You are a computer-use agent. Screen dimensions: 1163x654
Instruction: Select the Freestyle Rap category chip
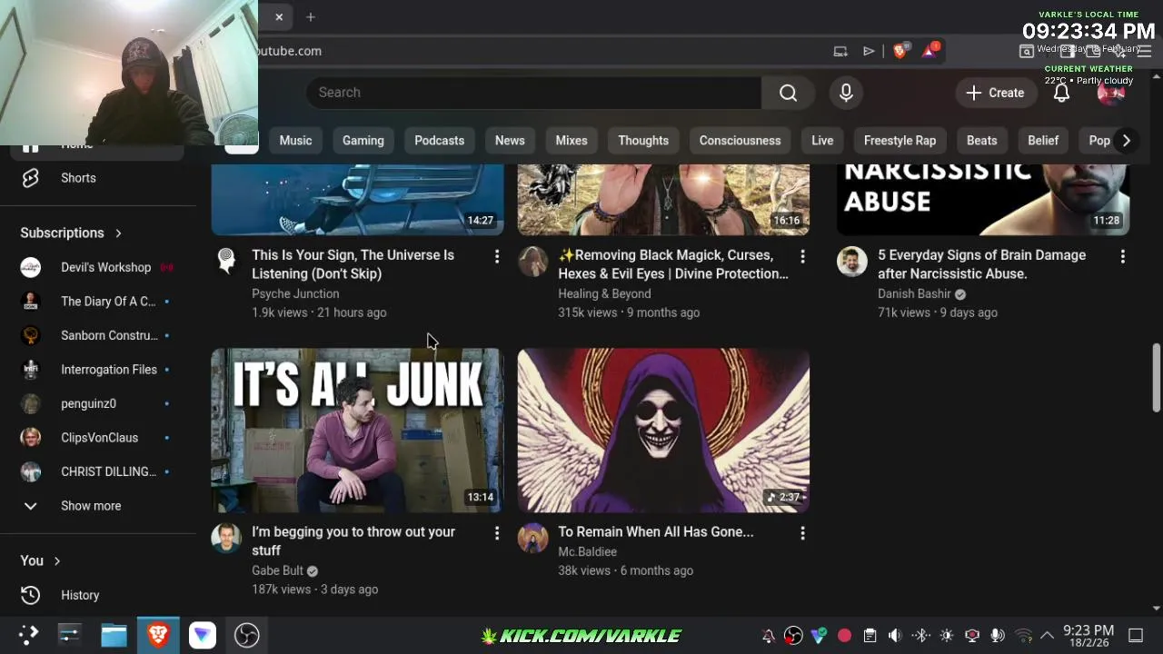click(900, 141)
